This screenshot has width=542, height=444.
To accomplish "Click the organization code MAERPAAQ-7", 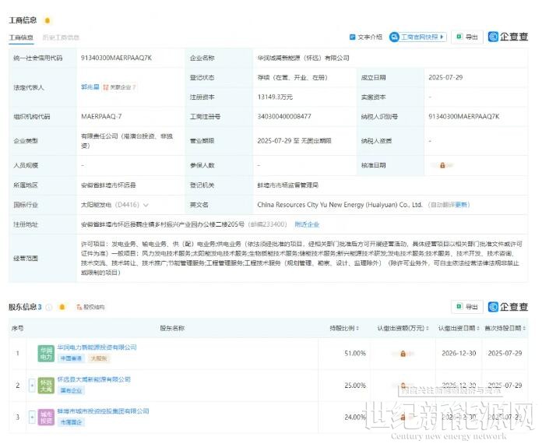I will 101,117.
